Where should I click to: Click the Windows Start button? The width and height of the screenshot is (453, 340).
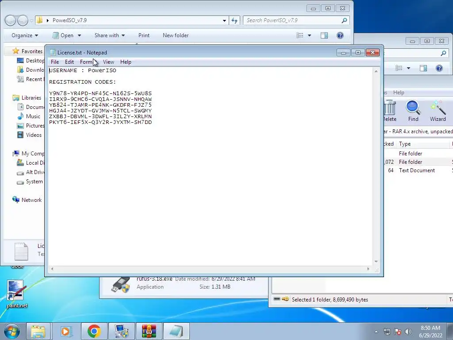12,331
